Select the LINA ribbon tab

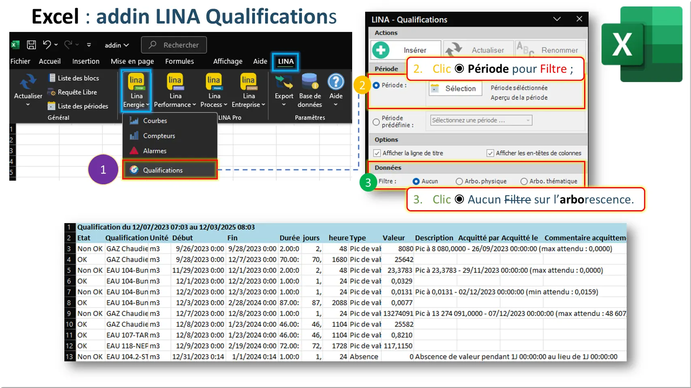pos(286,61)
